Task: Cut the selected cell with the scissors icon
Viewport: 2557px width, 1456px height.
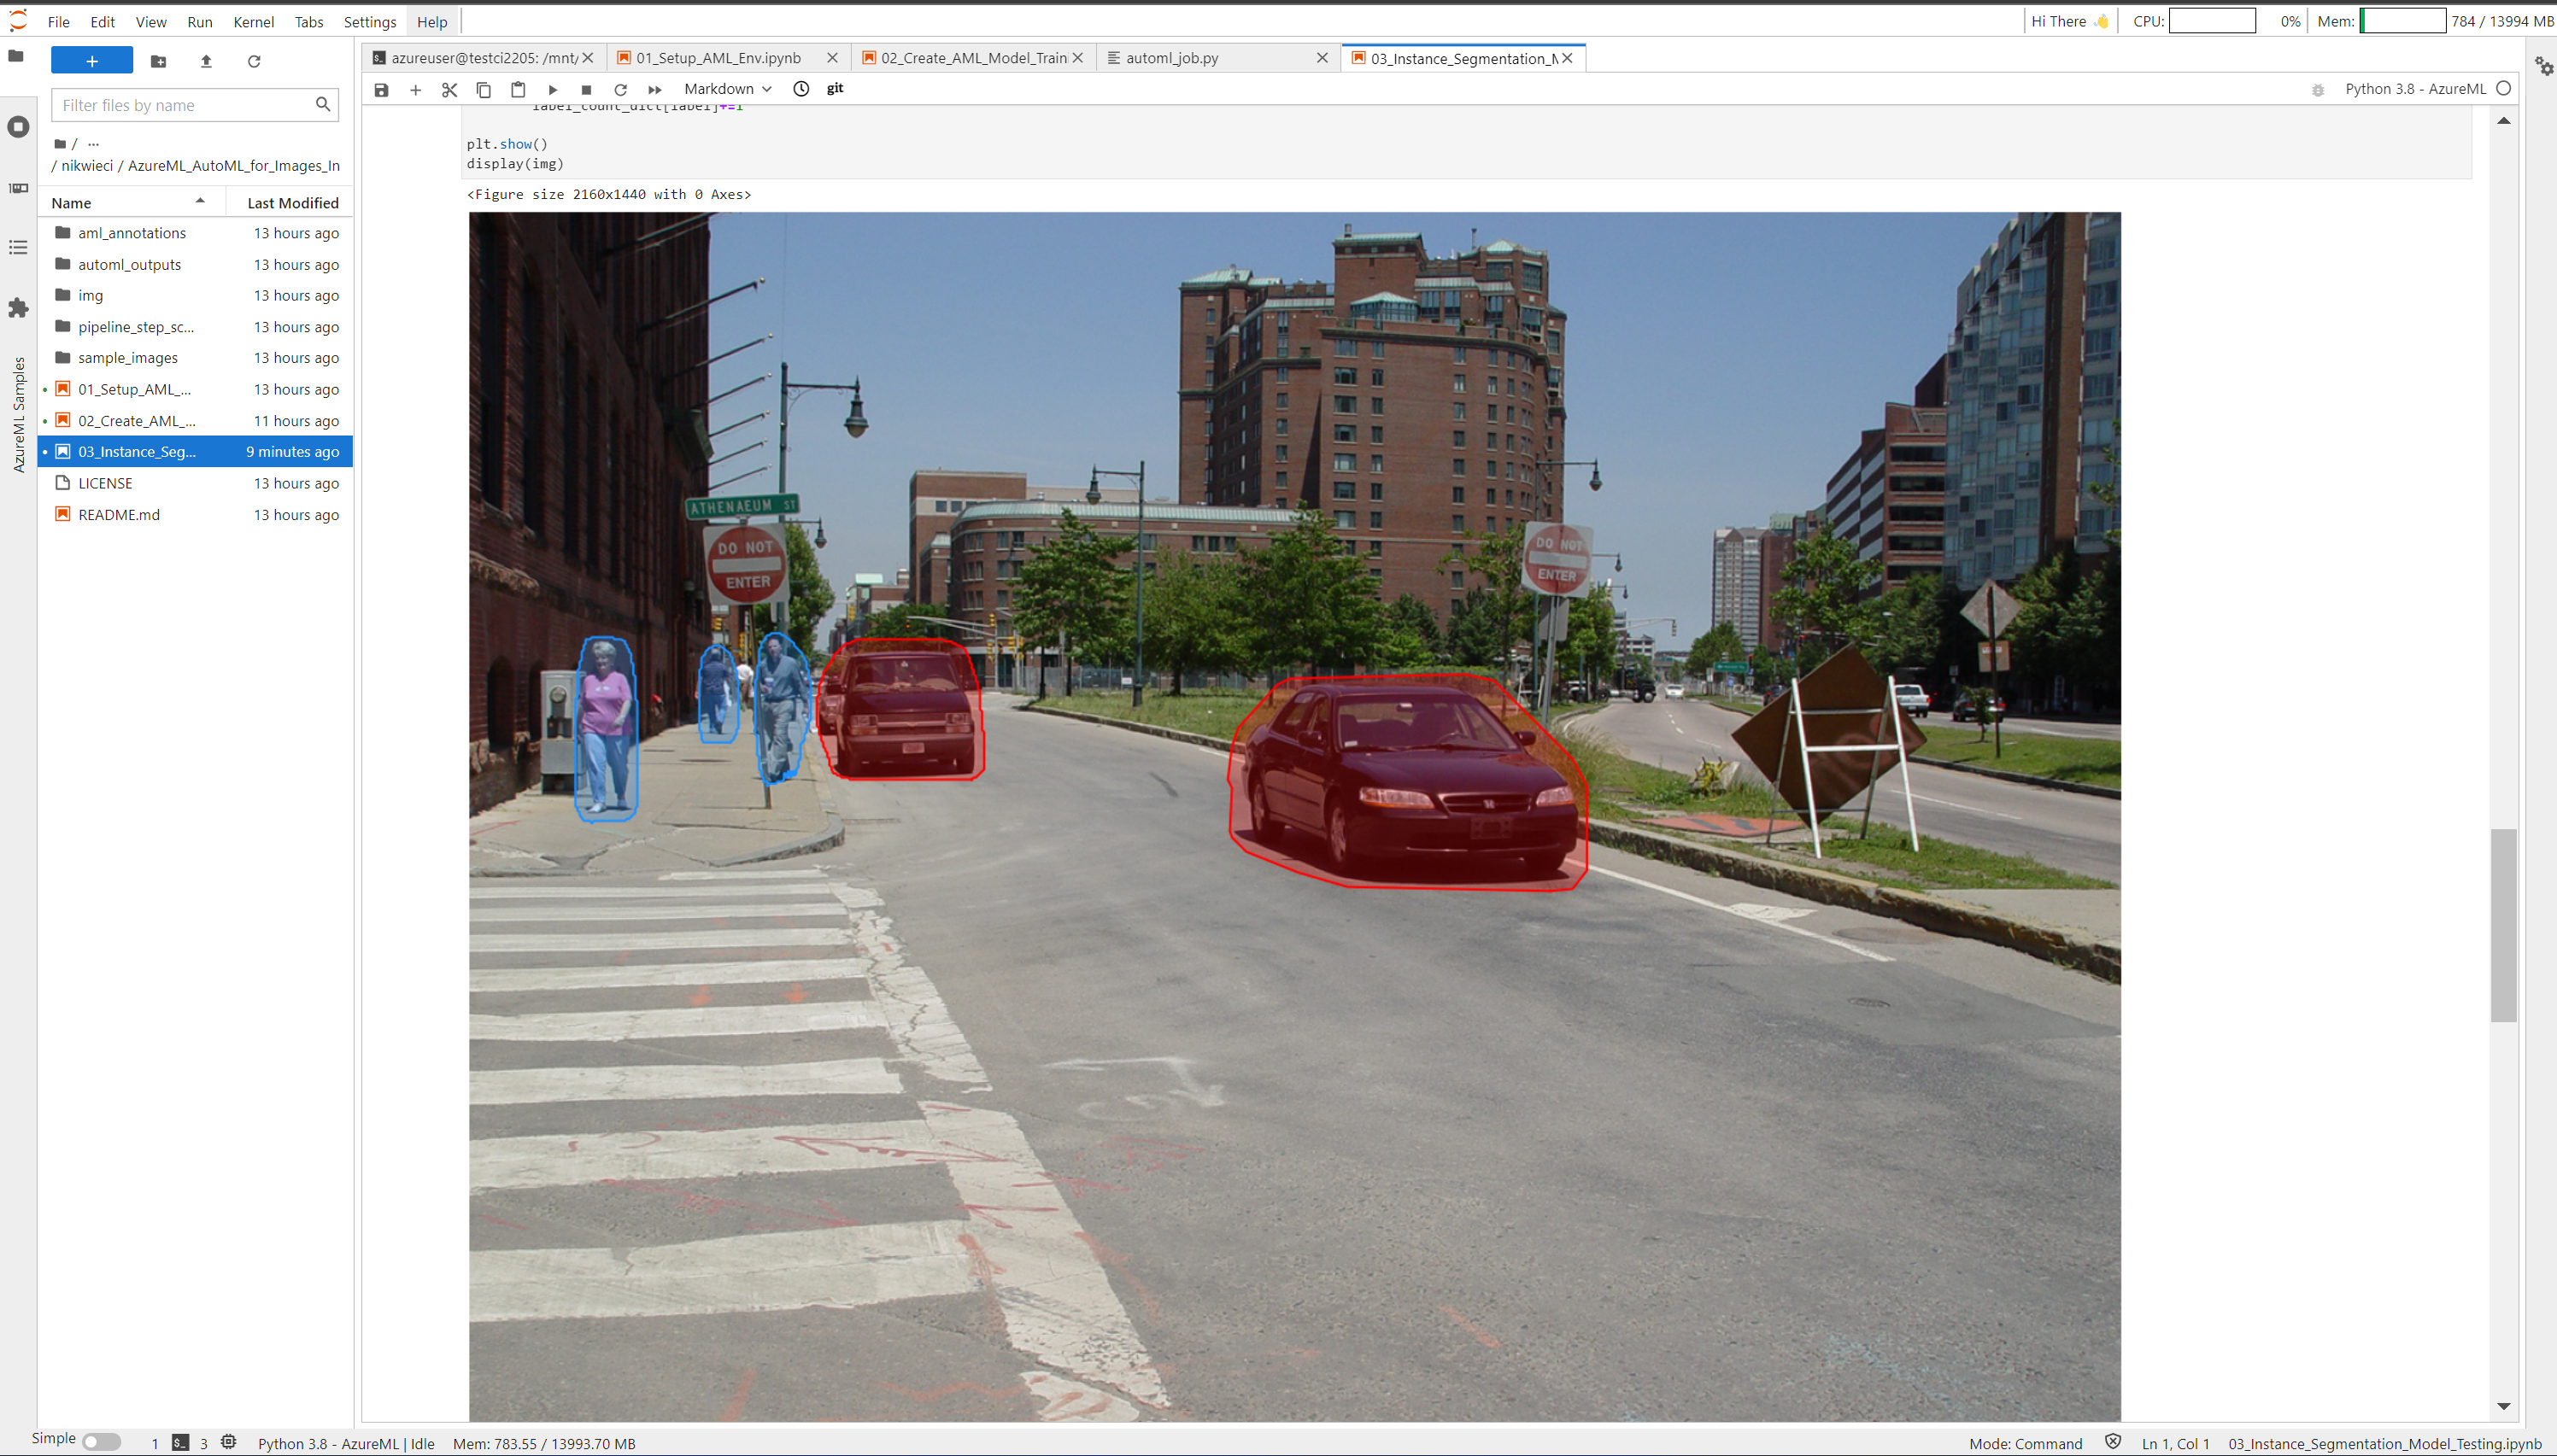Action: [449, 90]
